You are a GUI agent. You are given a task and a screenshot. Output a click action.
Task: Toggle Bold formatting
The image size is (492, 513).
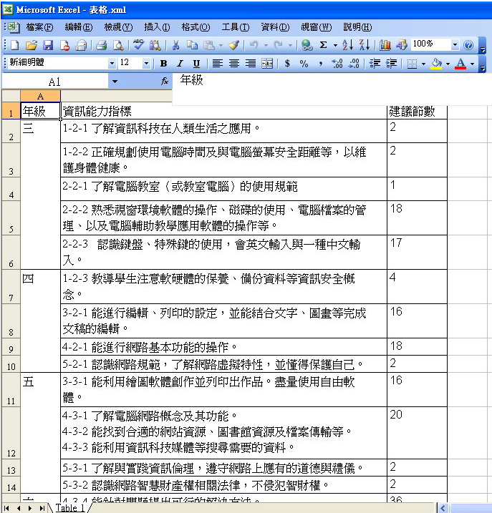click(163, 63)
